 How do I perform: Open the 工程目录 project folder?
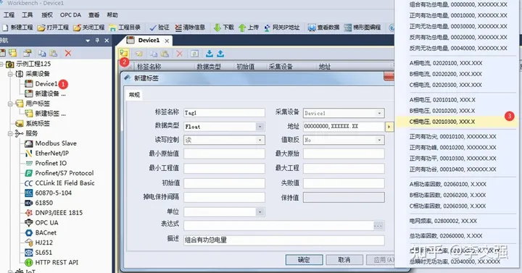[x=125, y=28]
